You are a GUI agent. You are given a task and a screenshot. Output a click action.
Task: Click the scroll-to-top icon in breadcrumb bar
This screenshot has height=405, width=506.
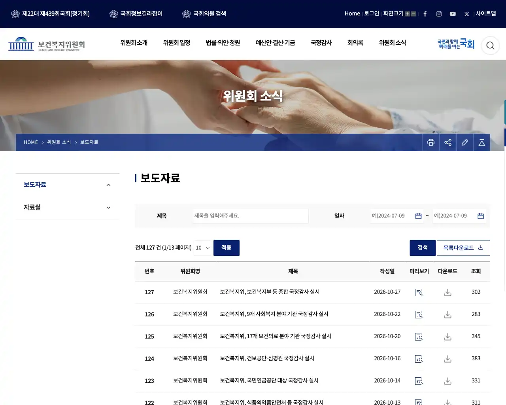click(482, 142)
